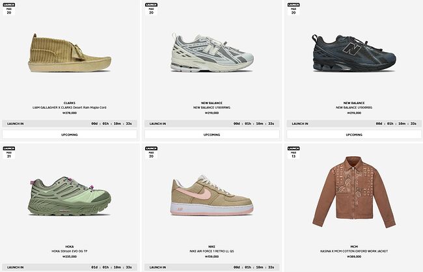Open the grey New Balance U1906RWG sneaker image

click(x=211, y=53)
